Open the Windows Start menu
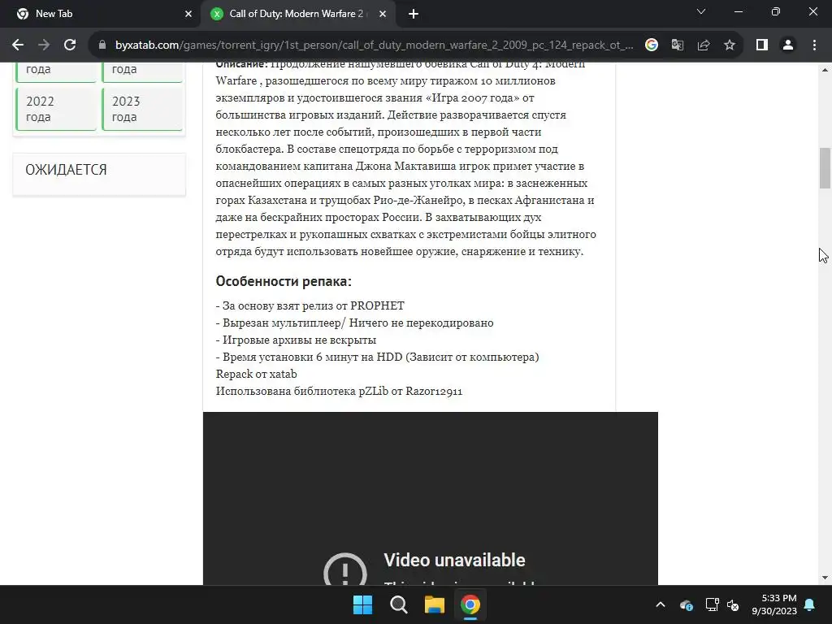Viewport: 832px width, 624px height. (x=363, y=604)
